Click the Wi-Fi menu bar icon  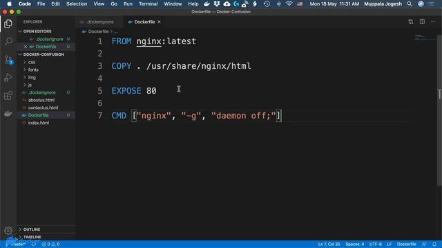289,4
